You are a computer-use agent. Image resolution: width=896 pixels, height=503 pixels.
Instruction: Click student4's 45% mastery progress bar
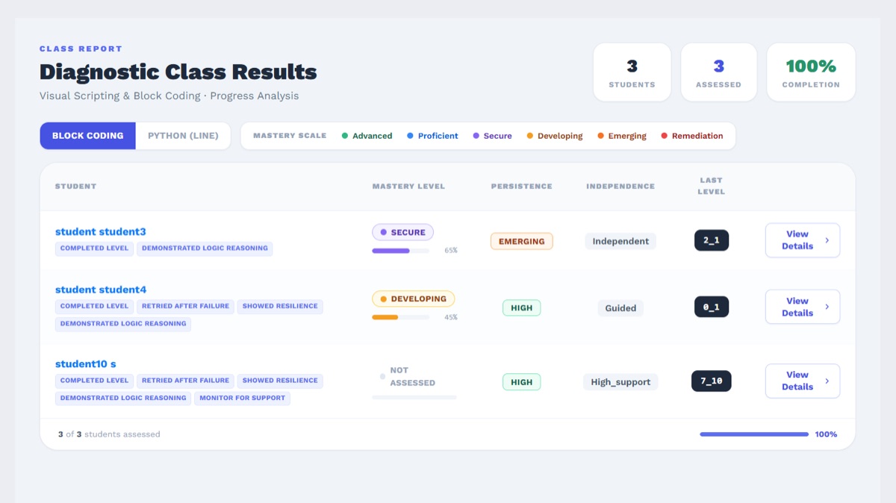pos(401,317)
